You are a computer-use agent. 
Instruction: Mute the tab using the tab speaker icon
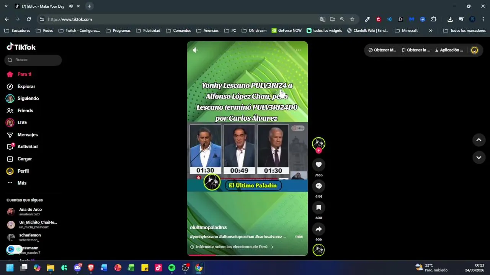[x=71, y=6]
